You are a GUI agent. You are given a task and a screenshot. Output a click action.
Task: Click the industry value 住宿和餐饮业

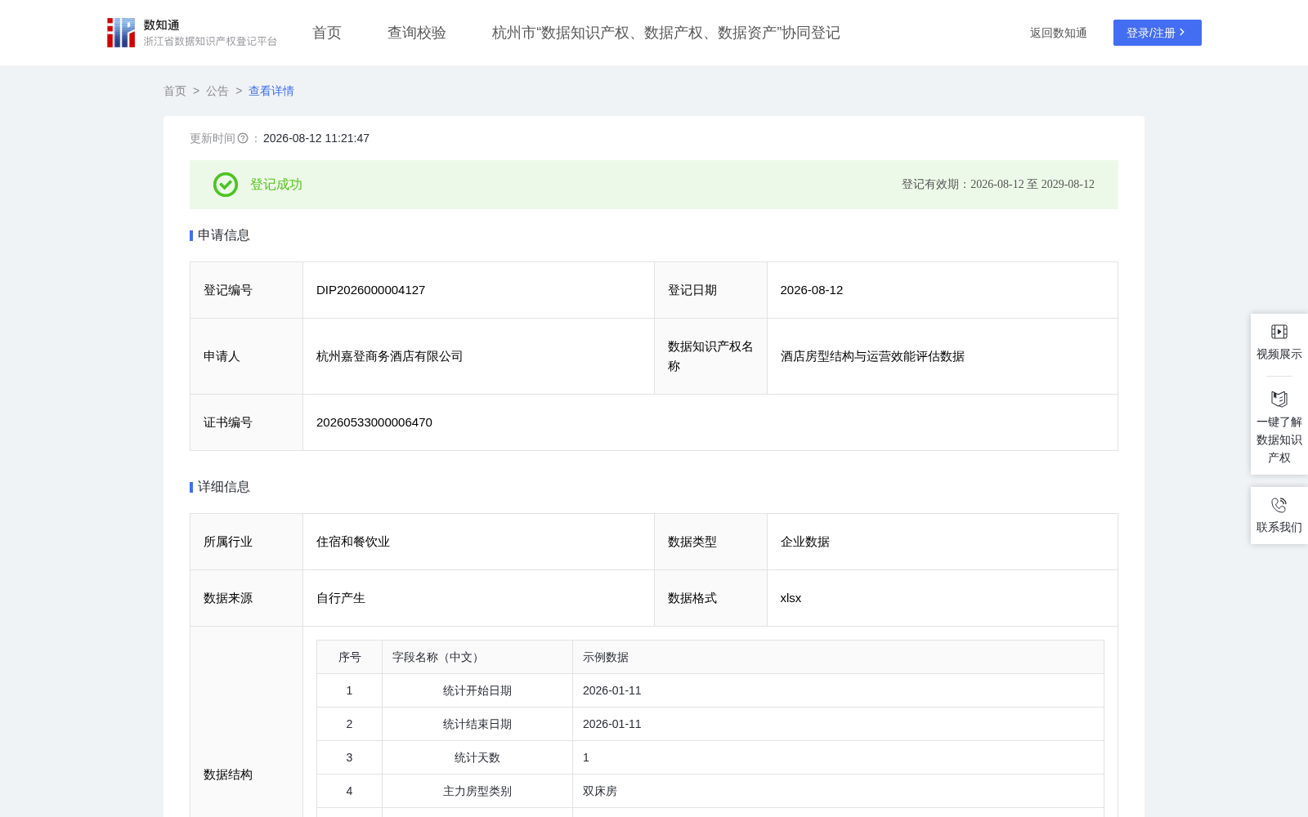(353, 542)
